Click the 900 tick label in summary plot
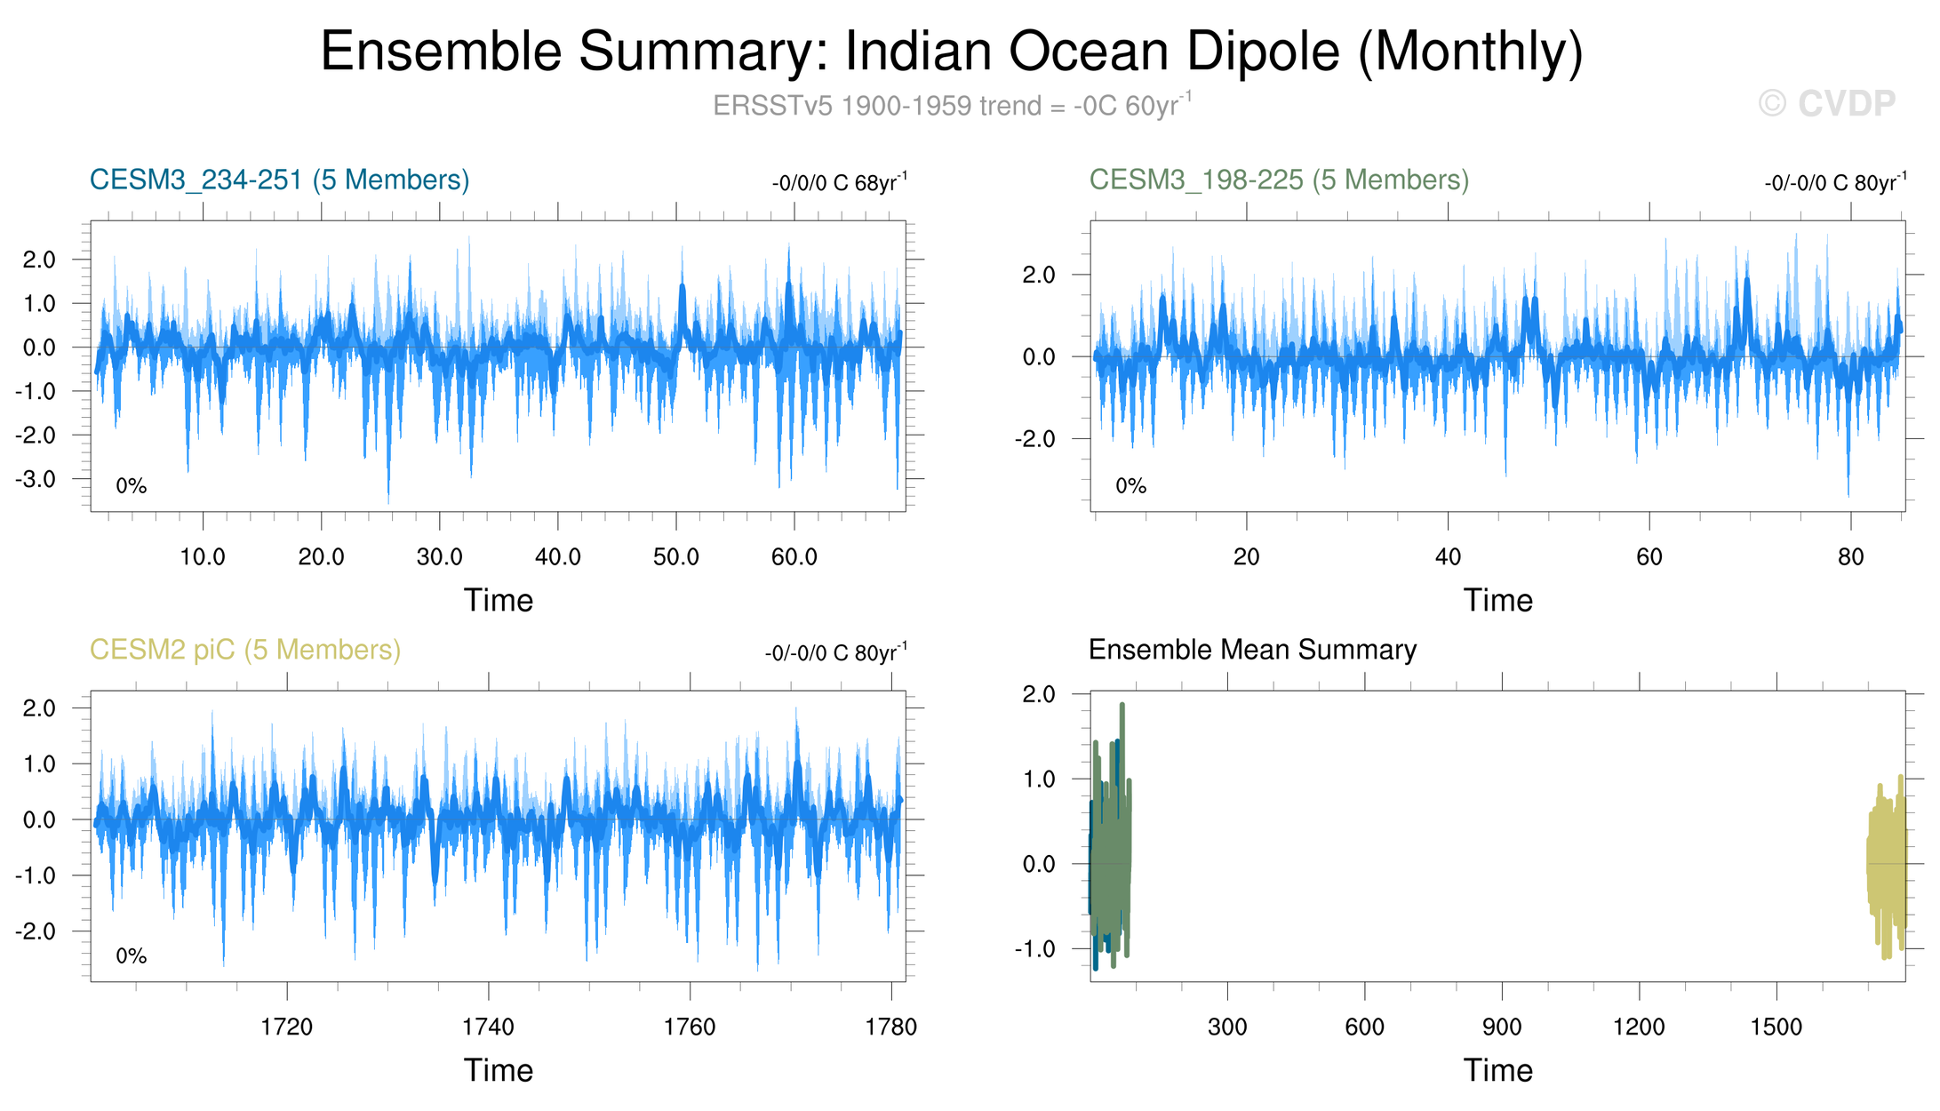The image size is (1940, 1111). 1501,1027
